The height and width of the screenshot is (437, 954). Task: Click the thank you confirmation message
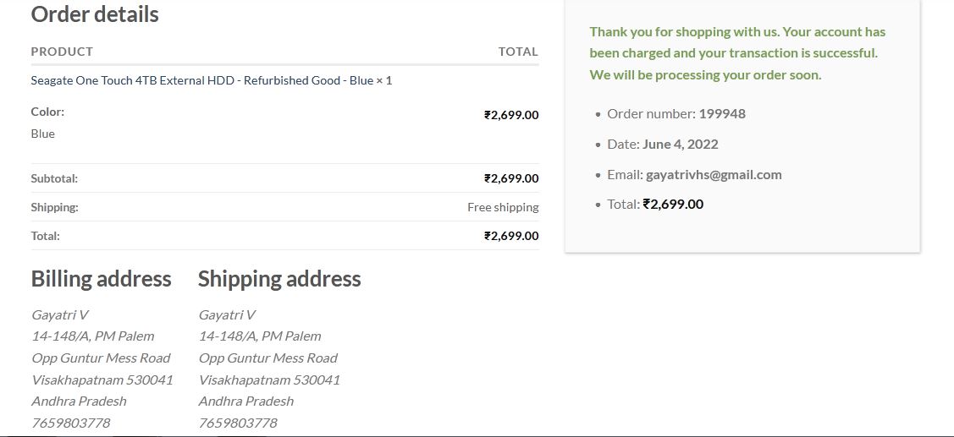coord(737,53)
